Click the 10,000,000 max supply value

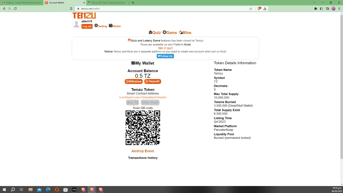[x=221, y=98]
